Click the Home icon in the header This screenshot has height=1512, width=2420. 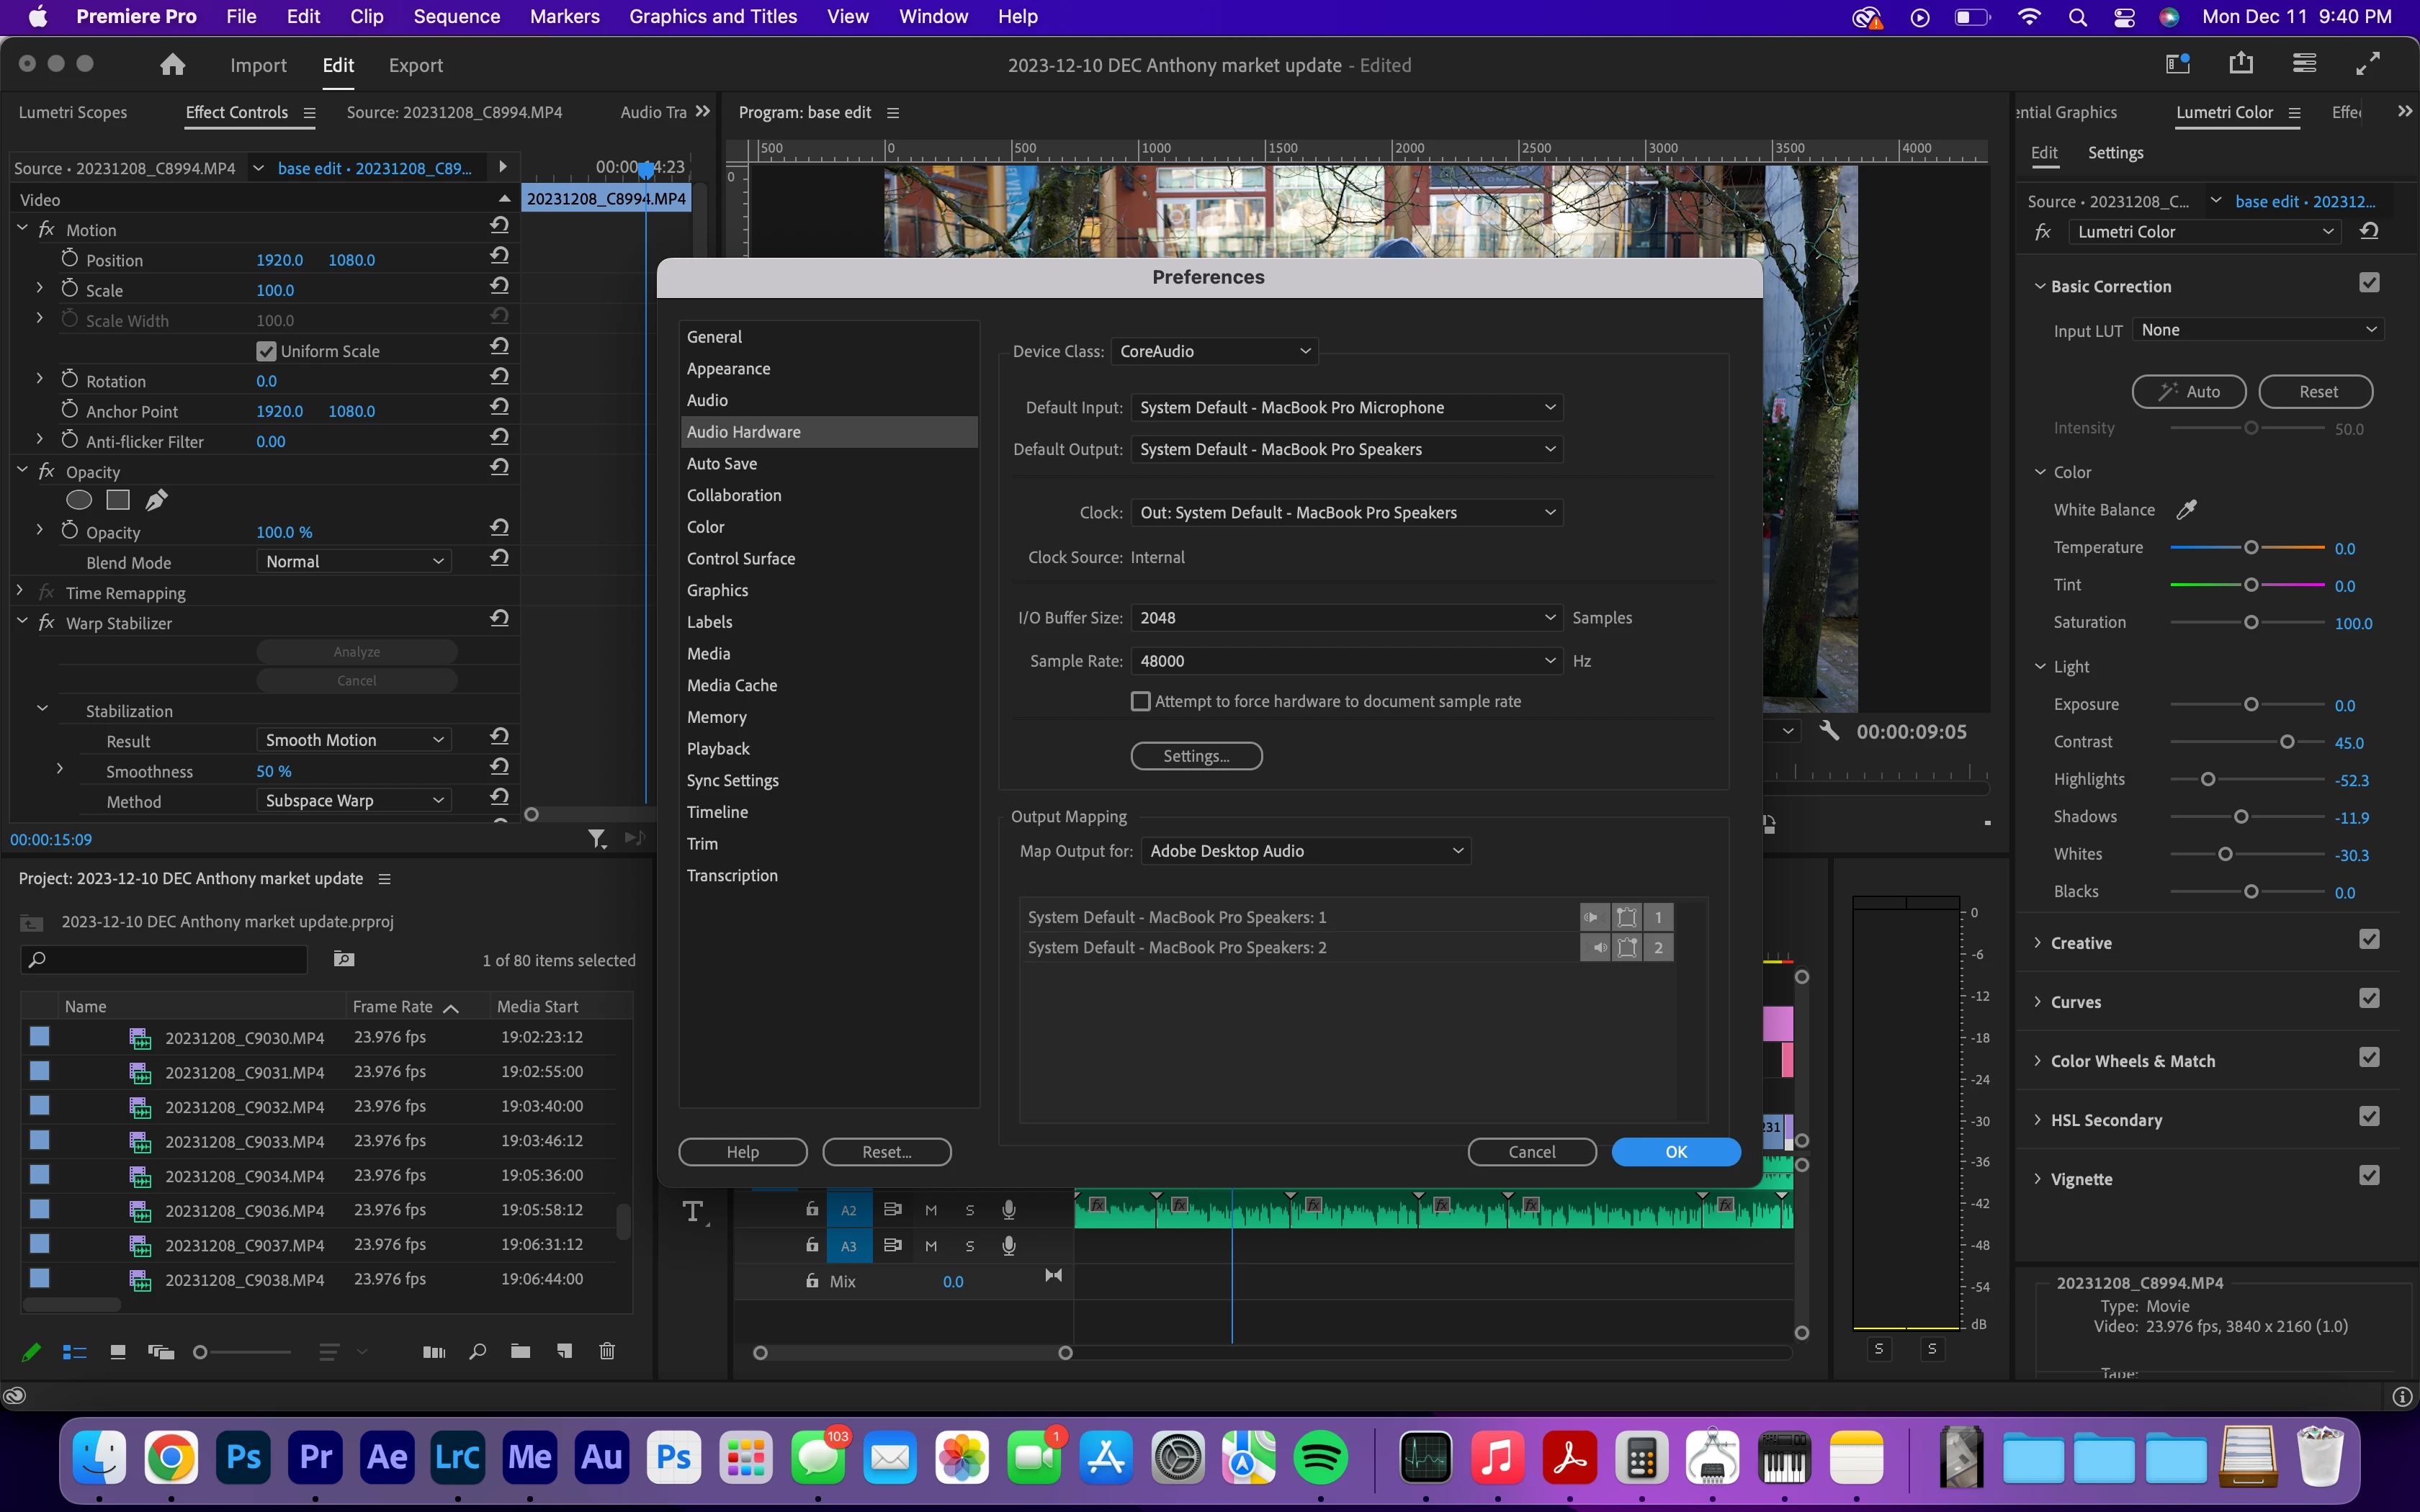pyautogui.click(x=172, y=65)
